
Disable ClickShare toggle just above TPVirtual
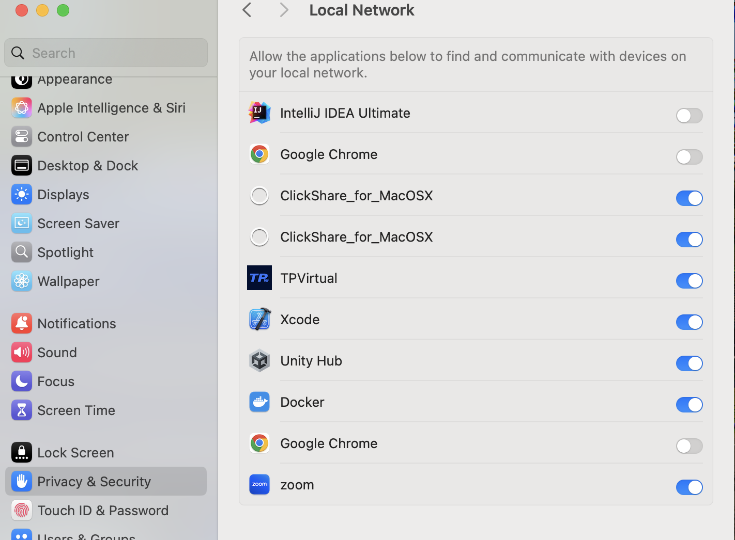click(x=690, y=240)
